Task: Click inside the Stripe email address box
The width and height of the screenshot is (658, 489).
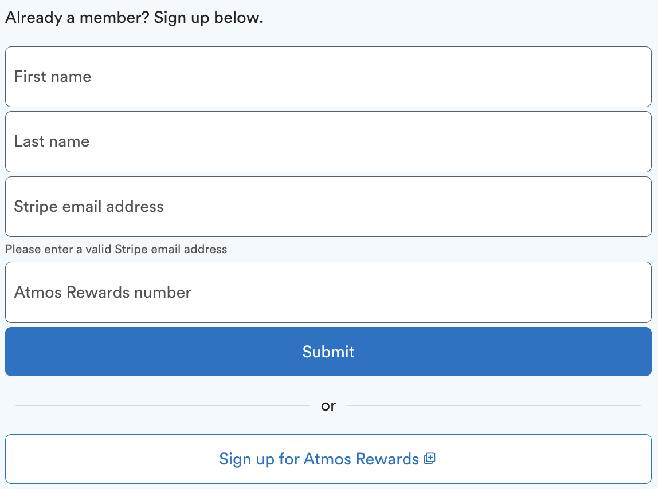Action: pos(328,206)
